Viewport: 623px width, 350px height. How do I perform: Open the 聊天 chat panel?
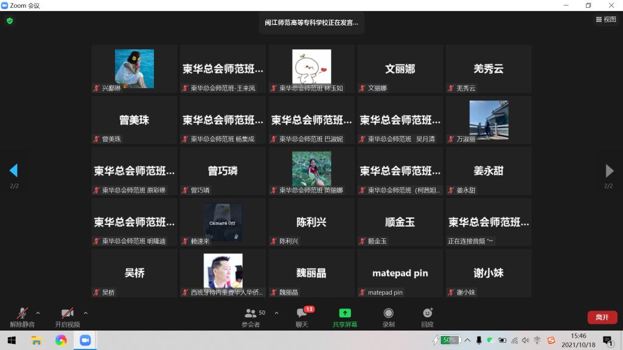[302, 316]
